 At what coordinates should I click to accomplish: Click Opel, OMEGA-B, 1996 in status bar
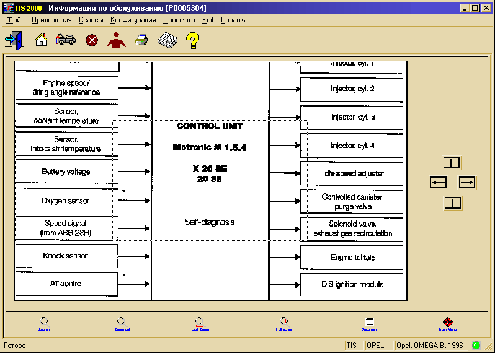[x=430, y=346]
